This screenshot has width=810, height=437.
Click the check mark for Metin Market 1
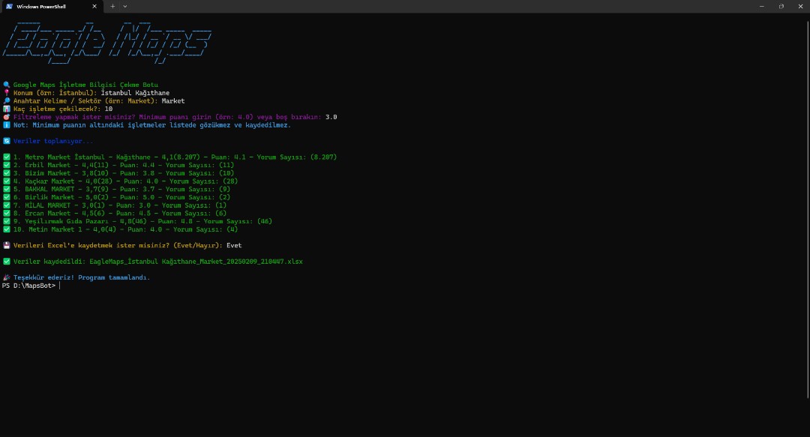(7, 229)
